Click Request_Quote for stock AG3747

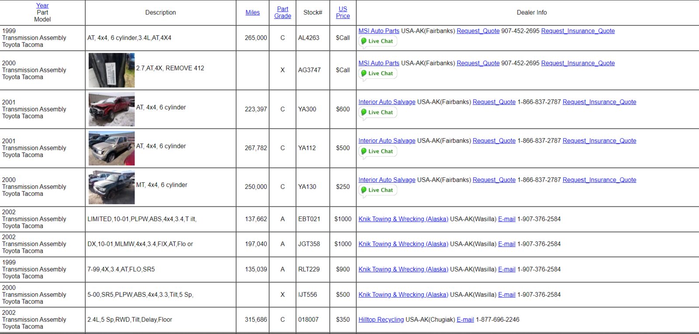coord(478,63)
